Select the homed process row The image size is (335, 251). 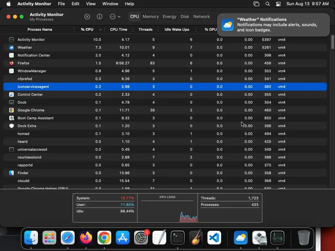[x=165, y=134]
